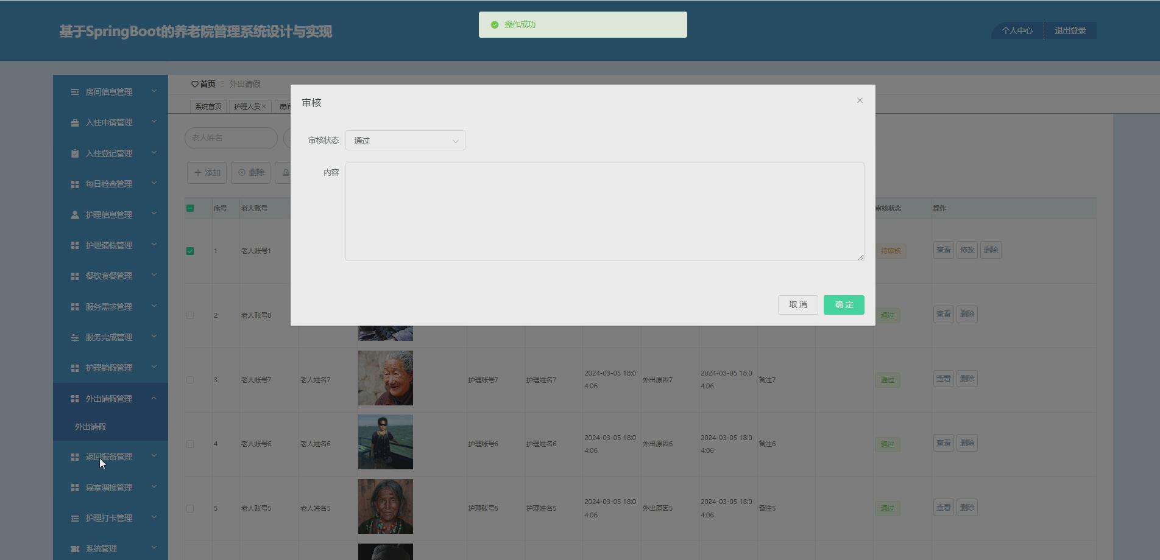Check the row 5 老人账号5 checkbox
The image size is (1160, 560).
tap(190, 508)
